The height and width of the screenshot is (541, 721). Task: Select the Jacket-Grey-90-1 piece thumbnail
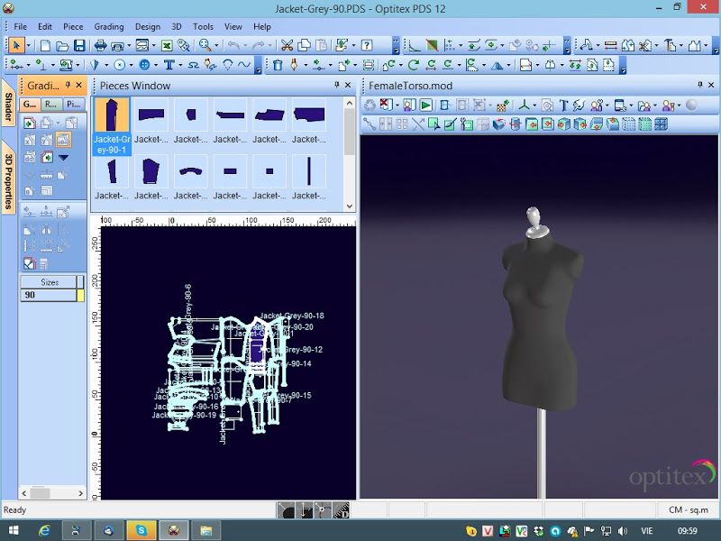pyautogui.click(x=112, y=126)
